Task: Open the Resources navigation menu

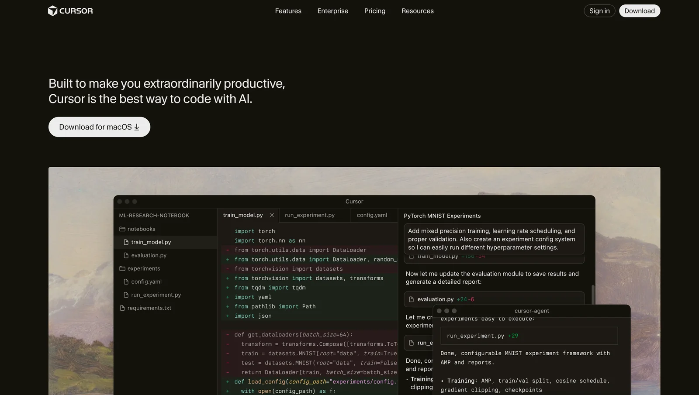Action: click(417, 11)
